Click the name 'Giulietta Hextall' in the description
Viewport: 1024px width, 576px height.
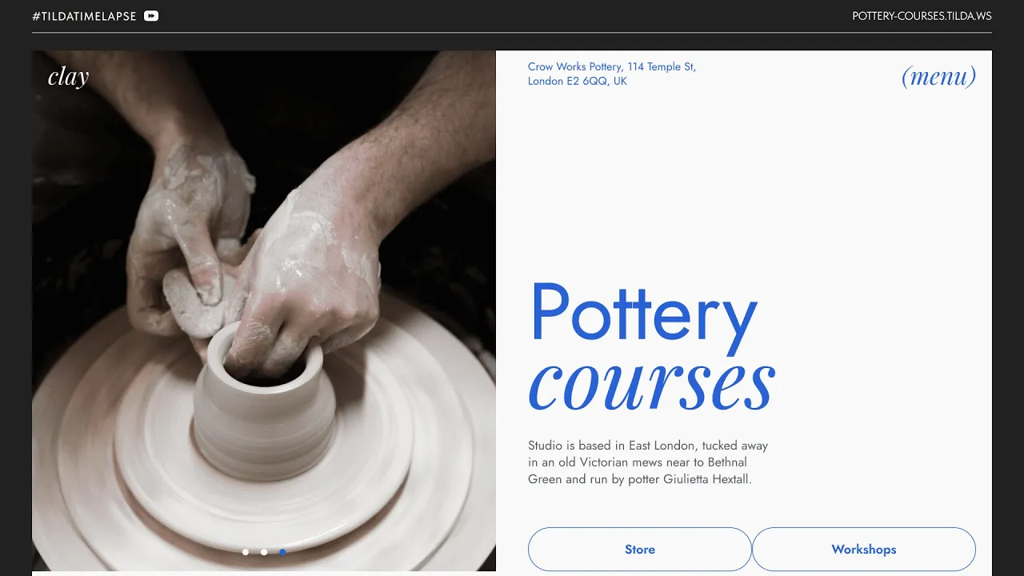tap(707, 479)
